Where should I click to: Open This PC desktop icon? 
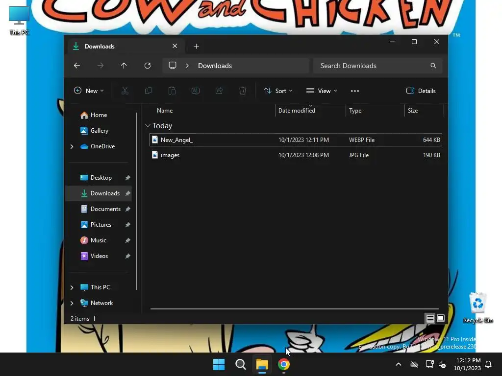click(x=19, y=21)
